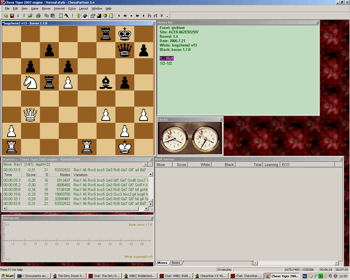The width and height of the screenshot is (350, 280).
Task: Click the grey down arrow toolbar icon
Action: coord(18,16)
